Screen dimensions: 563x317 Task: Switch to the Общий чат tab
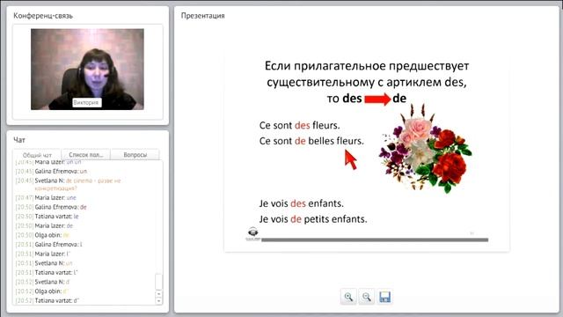37,155
